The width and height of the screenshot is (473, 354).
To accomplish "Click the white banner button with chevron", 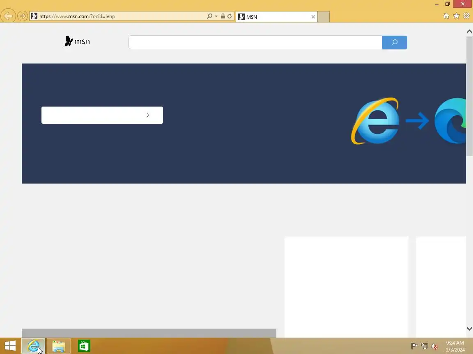I will point(102,115).
